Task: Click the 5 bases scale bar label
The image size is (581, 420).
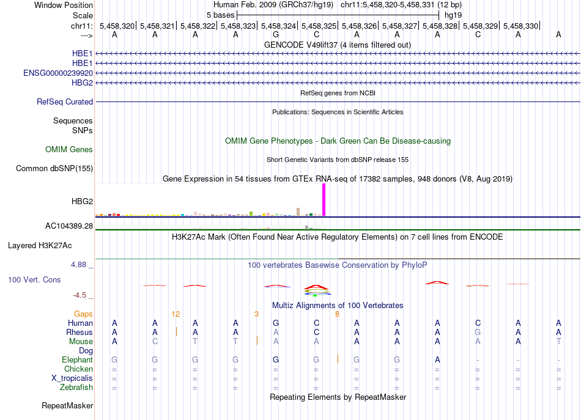Action: [x=220, y=15]
